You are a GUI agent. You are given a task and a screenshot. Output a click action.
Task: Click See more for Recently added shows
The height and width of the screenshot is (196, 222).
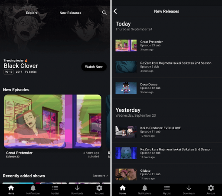100,176
